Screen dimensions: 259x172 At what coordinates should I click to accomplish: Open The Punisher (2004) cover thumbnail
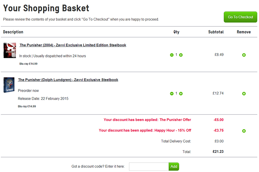coord(10,50)
